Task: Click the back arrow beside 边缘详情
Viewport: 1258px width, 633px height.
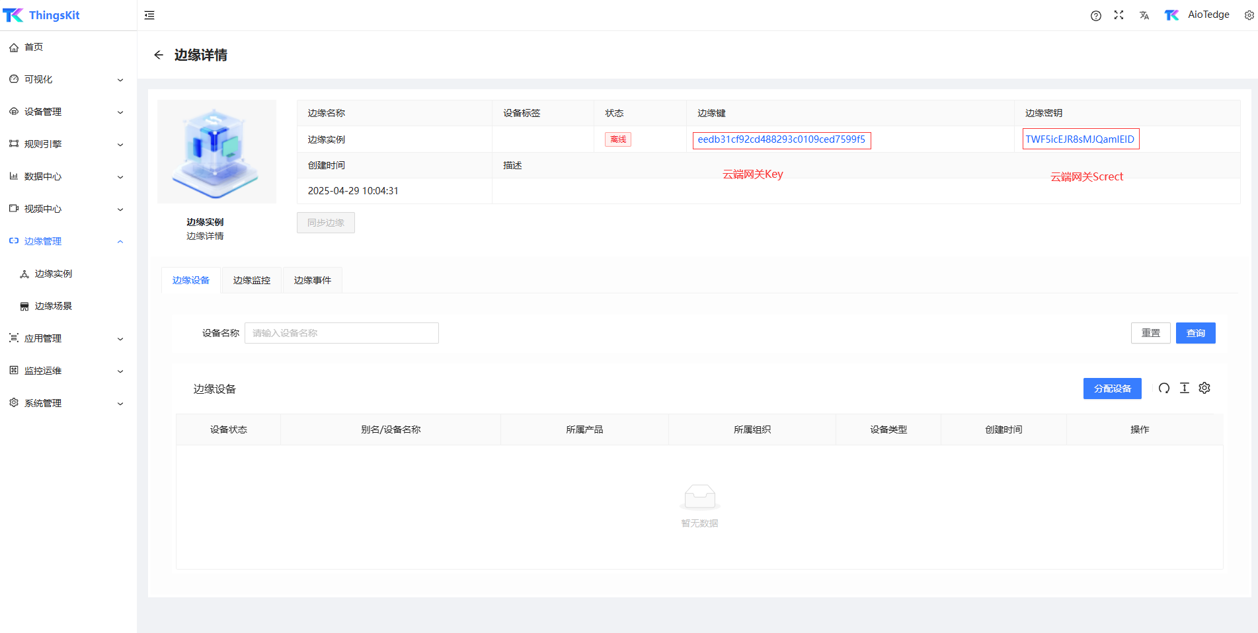Action: tap(159, 55)
